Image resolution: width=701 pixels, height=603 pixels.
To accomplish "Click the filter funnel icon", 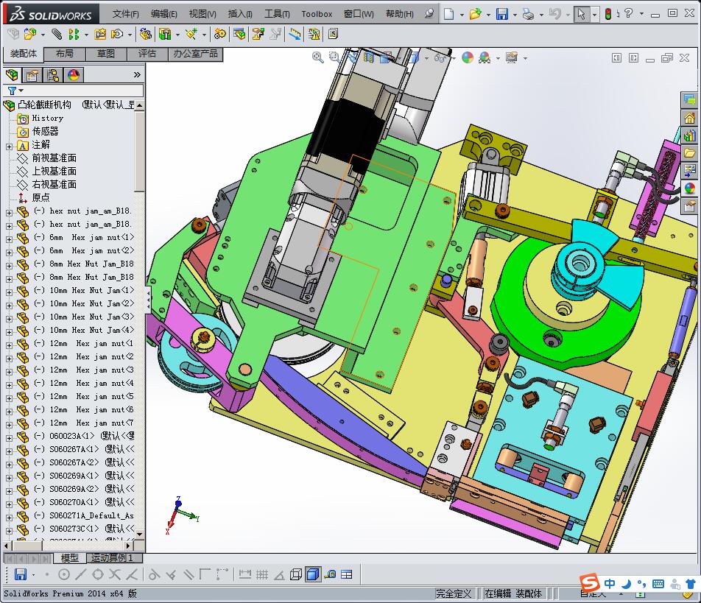I will (12, 91).
